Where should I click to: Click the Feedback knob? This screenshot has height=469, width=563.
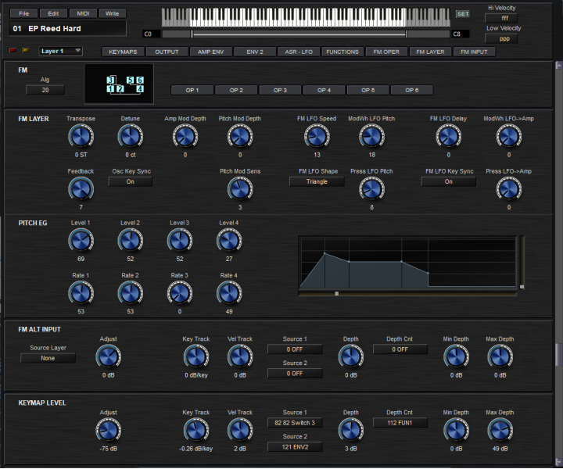click(81, 188)
